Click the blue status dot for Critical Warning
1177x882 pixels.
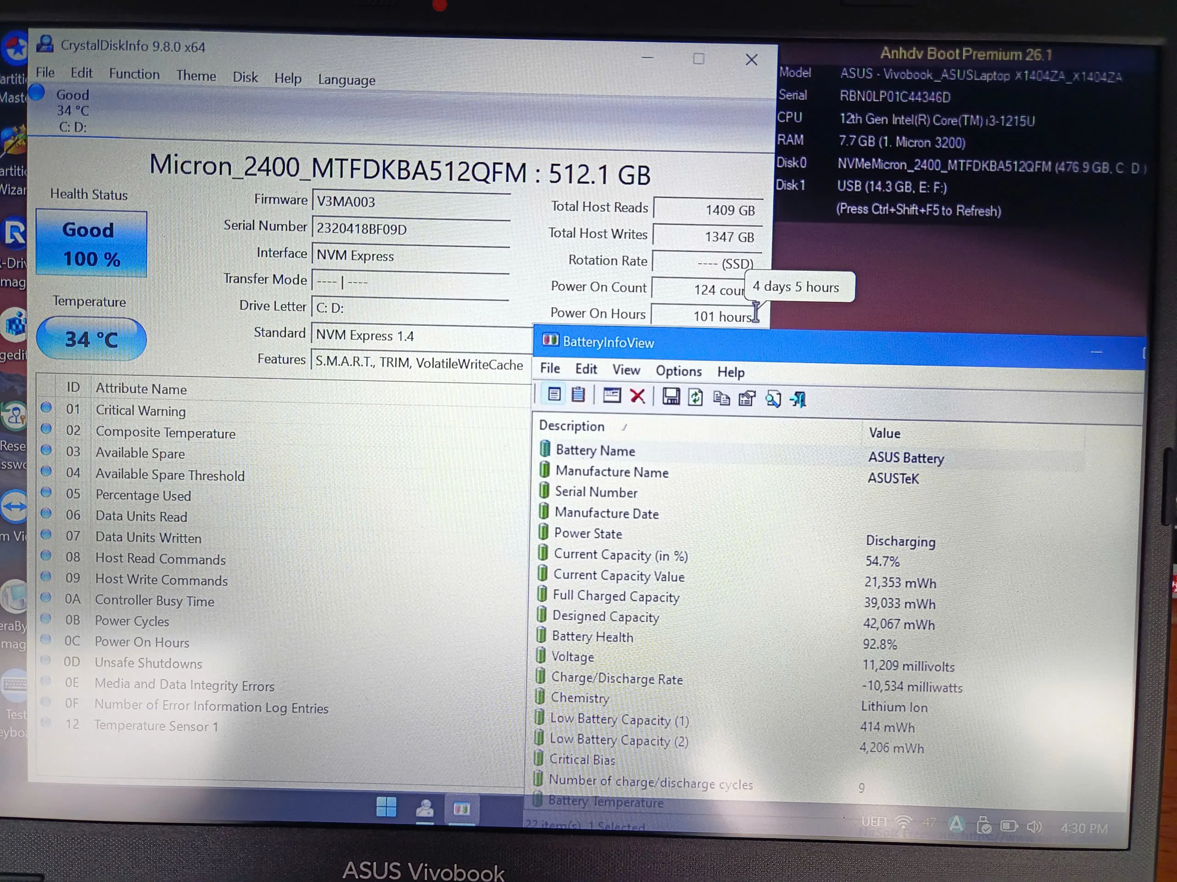click(x=46, y=407)
